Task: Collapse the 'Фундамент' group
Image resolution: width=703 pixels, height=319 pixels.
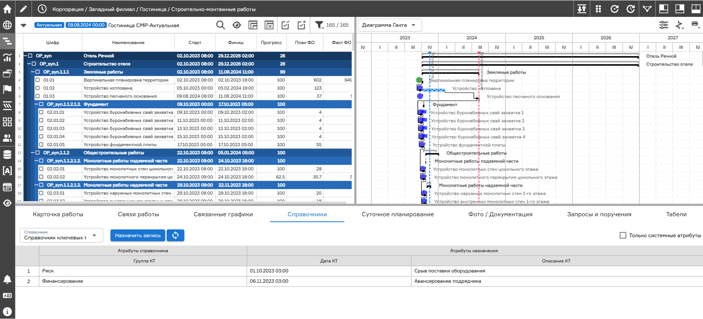Action: click(37, 104)
